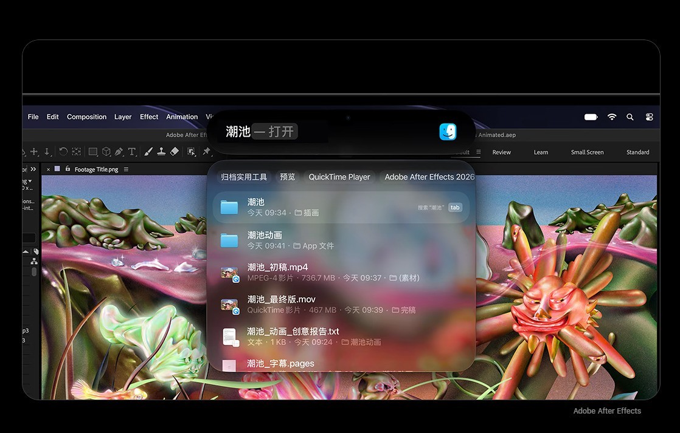The image size is (680, 433).
Task: Toggle lock on Footage Title.png panel
Action: click(x=68, y=169)
